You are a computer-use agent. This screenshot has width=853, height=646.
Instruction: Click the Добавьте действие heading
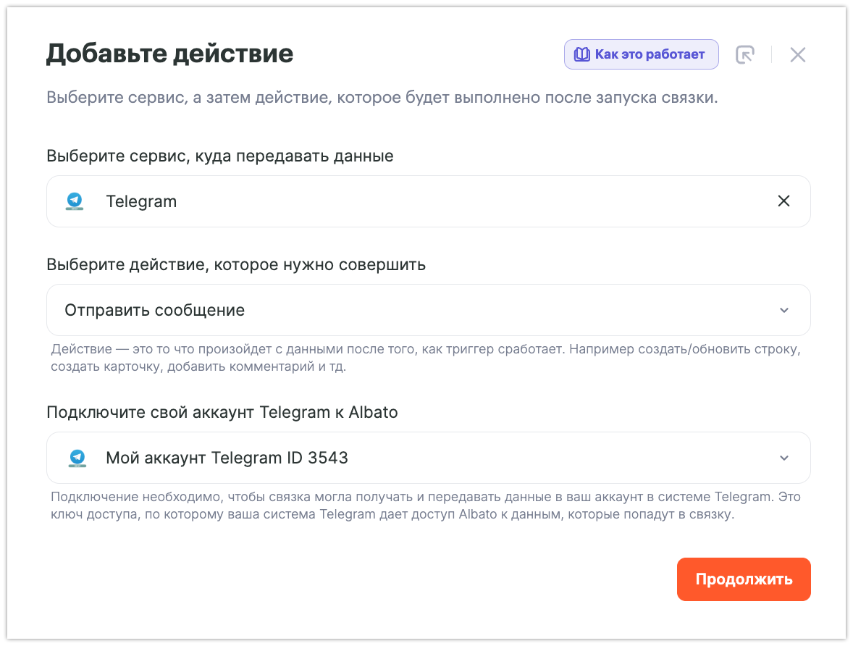point(169,54)
